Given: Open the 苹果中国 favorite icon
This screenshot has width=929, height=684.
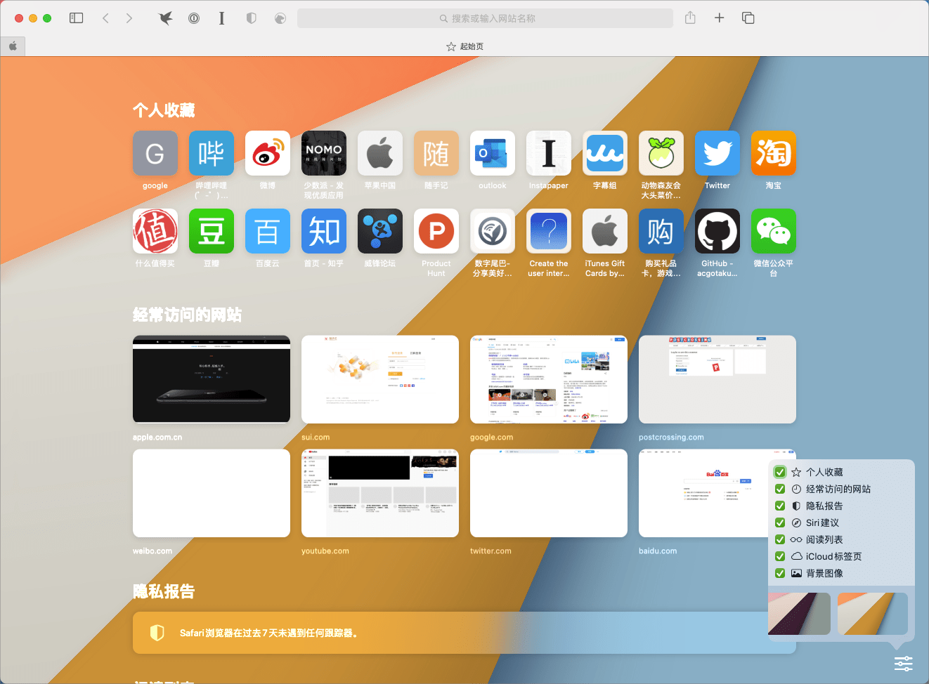Looking at the screenshot, I should tap(380, 153).
